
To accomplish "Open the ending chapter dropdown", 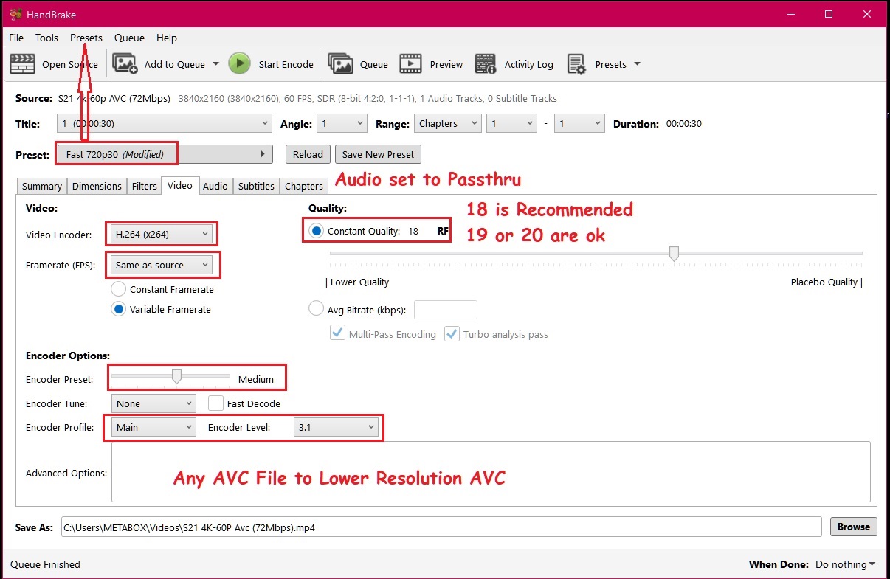I will click(579, 124).
